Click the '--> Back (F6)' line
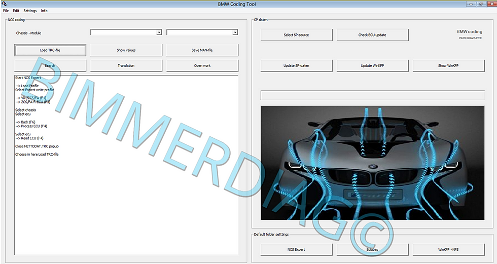This screenshot has width=497, height=264. coord(25,122)
